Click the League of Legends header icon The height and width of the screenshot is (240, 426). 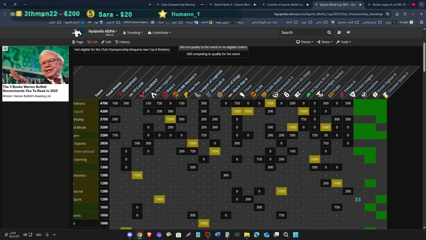pyautogui.click(x=198, y=95)
